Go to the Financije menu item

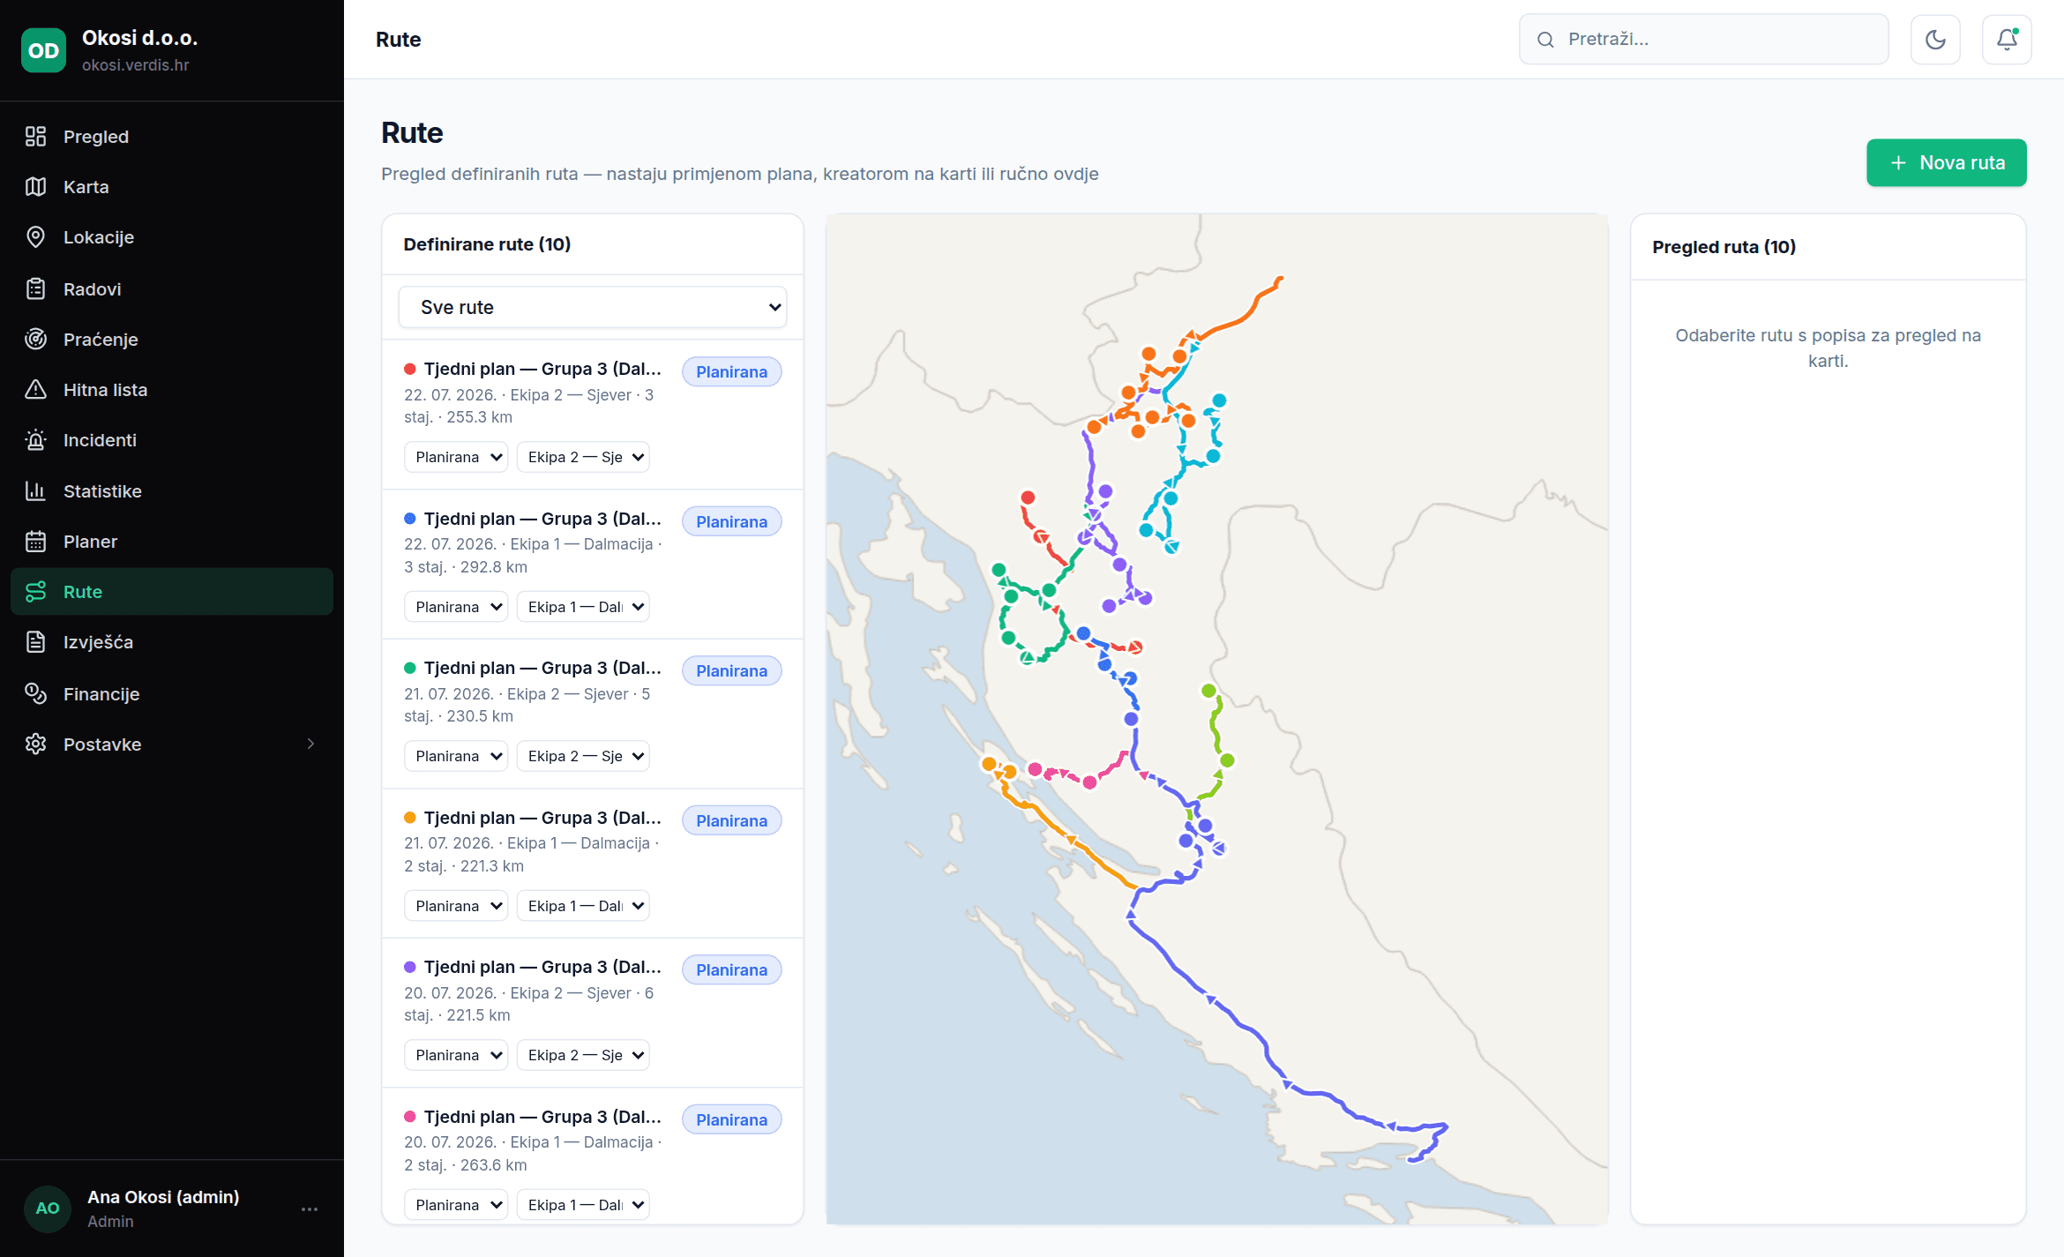(172, 694)
